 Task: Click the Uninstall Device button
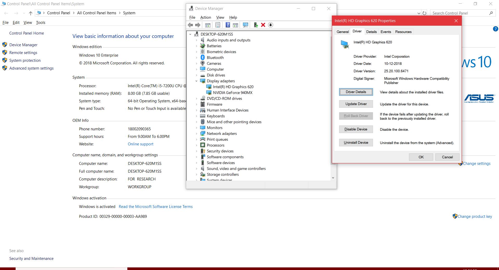tap(356, 143)
